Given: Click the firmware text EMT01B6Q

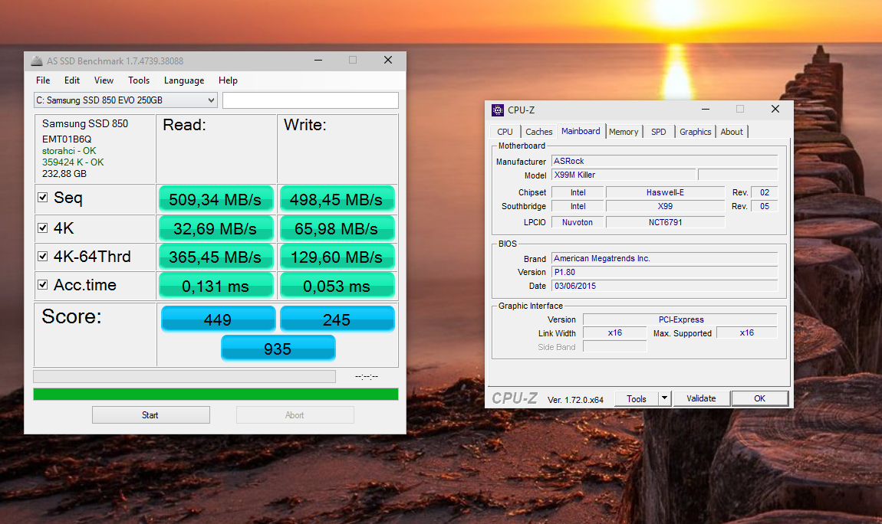Looking at the screenshot, I should tap(67, 139).
